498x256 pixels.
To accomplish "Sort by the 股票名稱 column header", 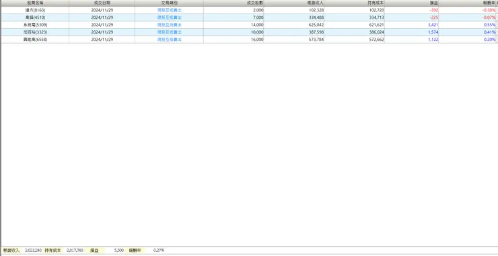I will (35, 3).
